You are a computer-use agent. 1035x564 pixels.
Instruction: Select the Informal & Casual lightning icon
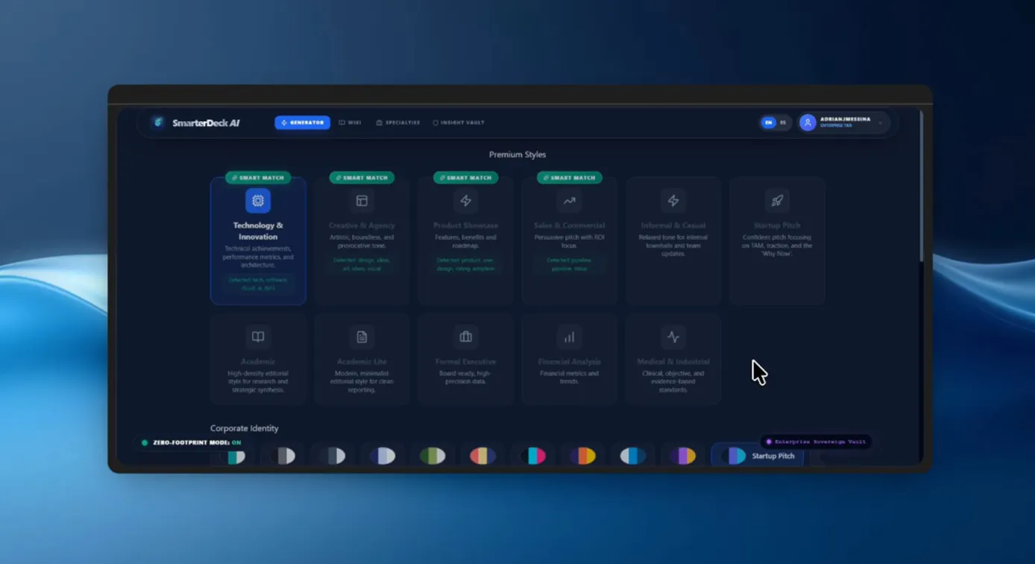tap(673, 201)
